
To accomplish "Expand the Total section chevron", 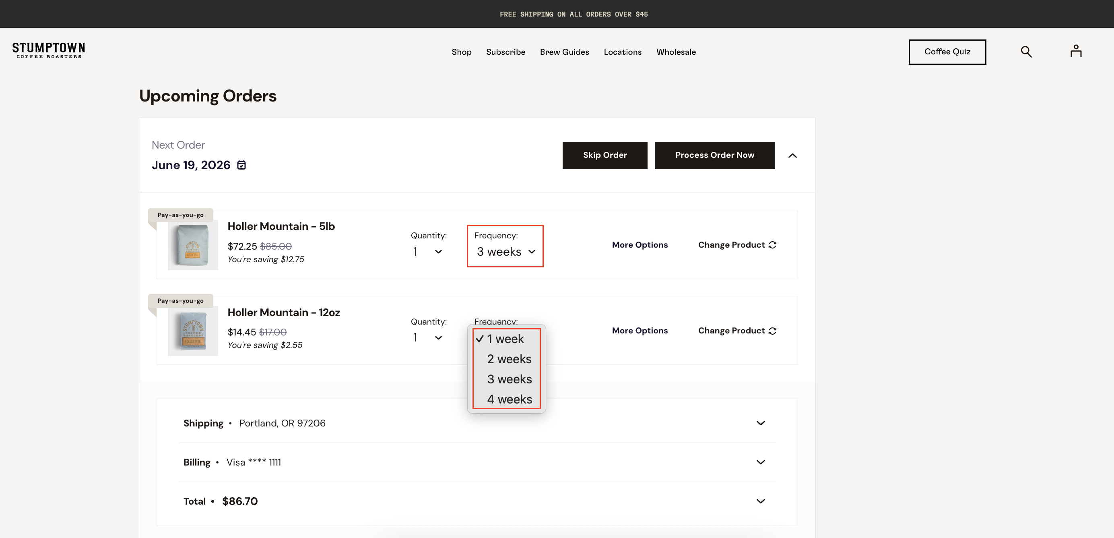I will coord(761,501).
